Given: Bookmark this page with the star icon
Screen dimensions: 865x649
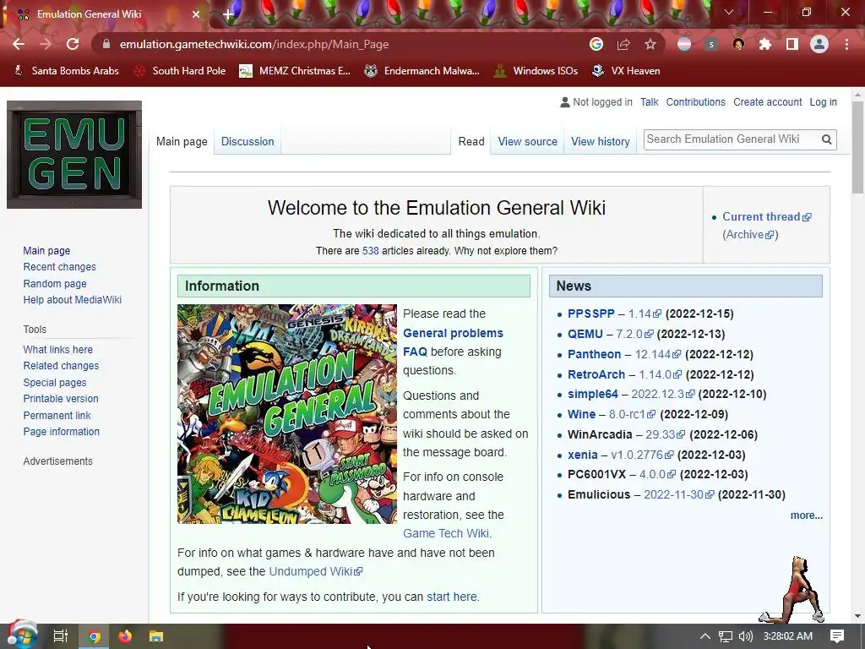Looking at the screenshot, I should (x=650, y=44).
